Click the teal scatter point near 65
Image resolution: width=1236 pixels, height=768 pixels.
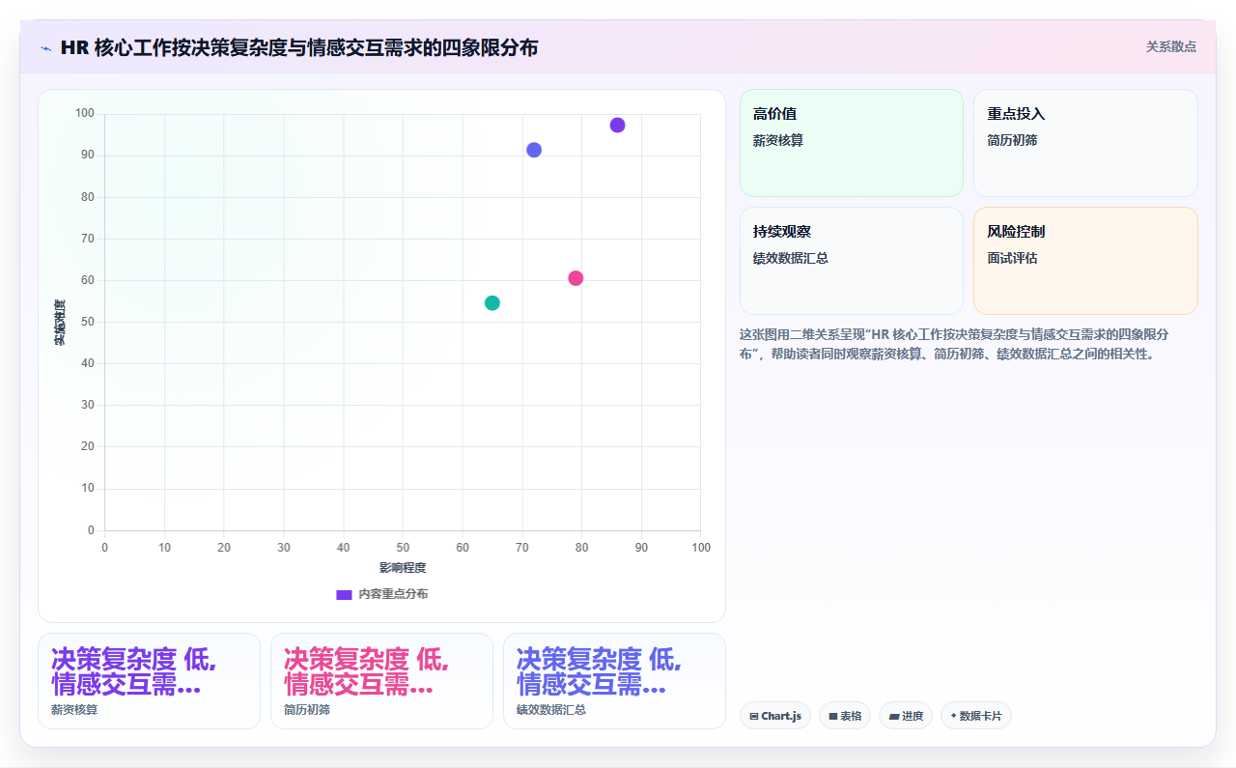(492, 302)
